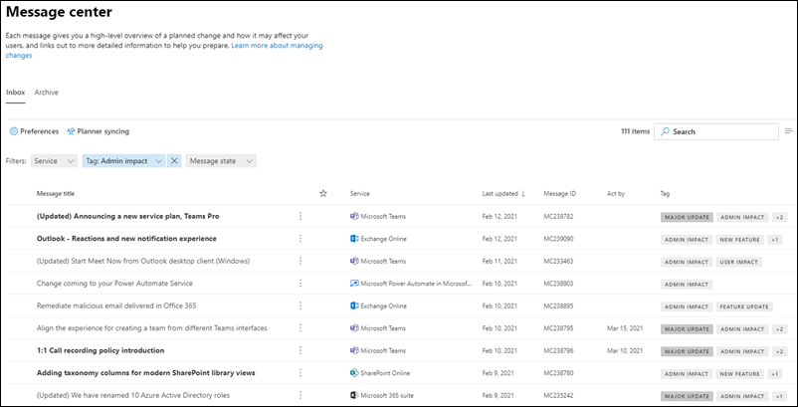Open Change coming to Power Automate message
The height and width of the screenshot is (407, 798).
pos(114,284)
